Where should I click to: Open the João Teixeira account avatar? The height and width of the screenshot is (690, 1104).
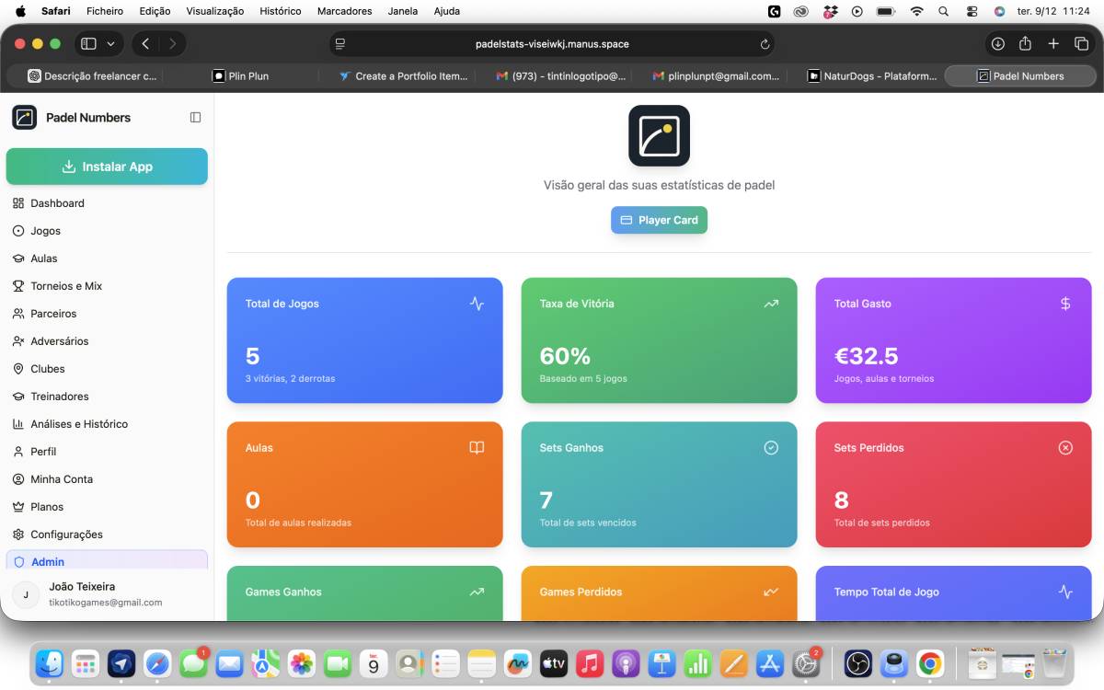26,594
